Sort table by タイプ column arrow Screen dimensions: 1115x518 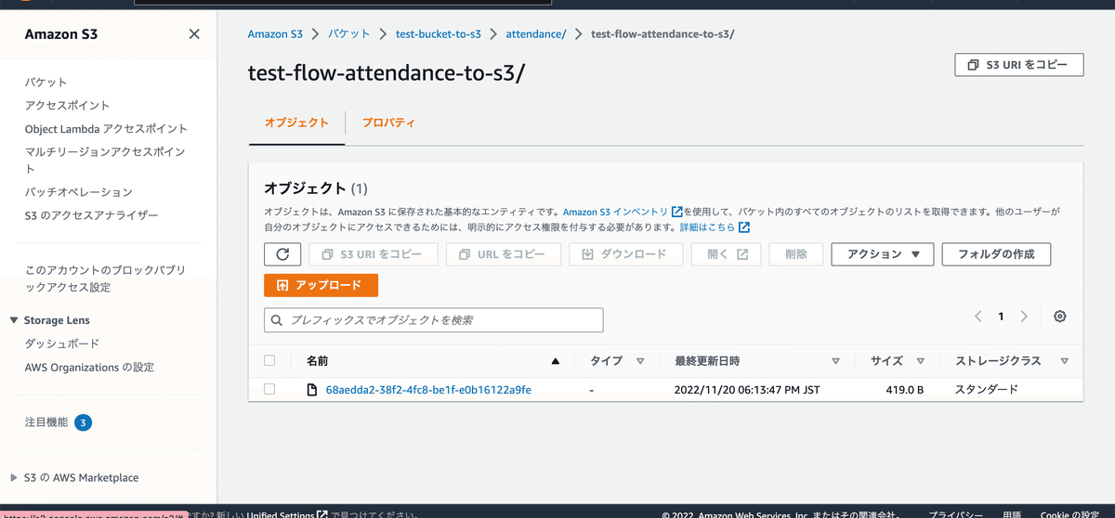click(640, 361)
